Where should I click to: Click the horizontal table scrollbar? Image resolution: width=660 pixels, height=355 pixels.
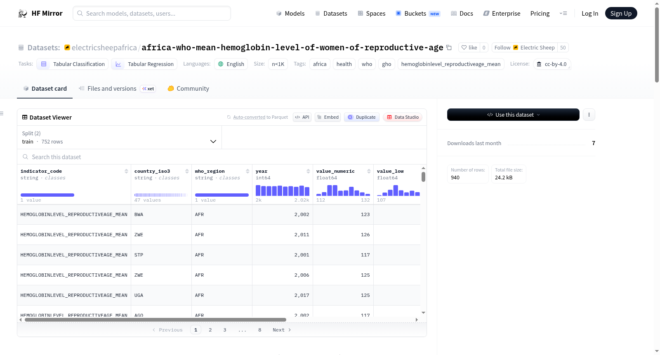[x=156, y=320]
